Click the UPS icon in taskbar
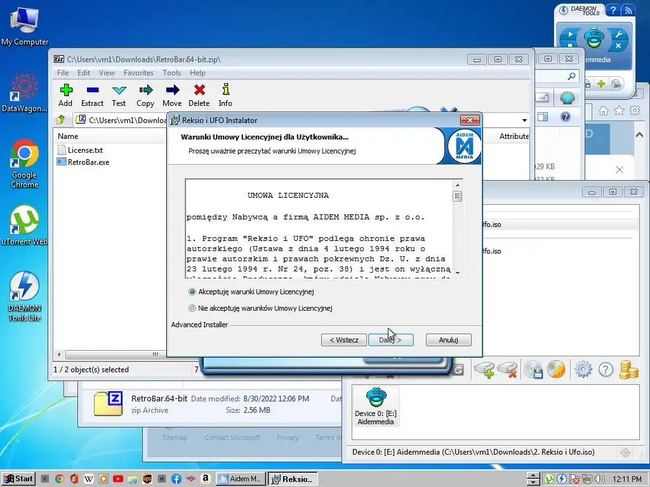 point(147,479)
